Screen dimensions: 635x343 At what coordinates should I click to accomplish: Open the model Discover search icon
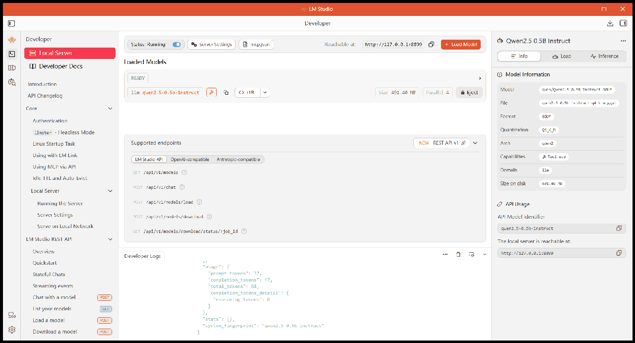click(12, 82)
